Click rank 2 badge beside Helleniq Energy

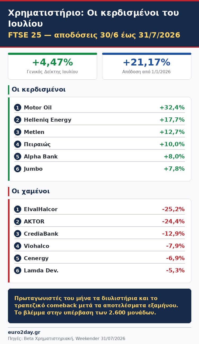[18, 120]
